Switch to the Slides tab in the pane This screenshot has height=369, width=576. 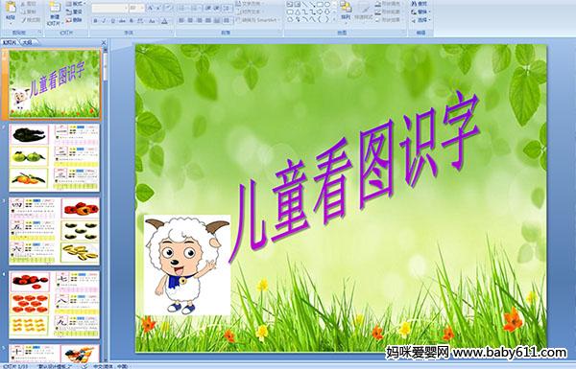pos(10,42)
